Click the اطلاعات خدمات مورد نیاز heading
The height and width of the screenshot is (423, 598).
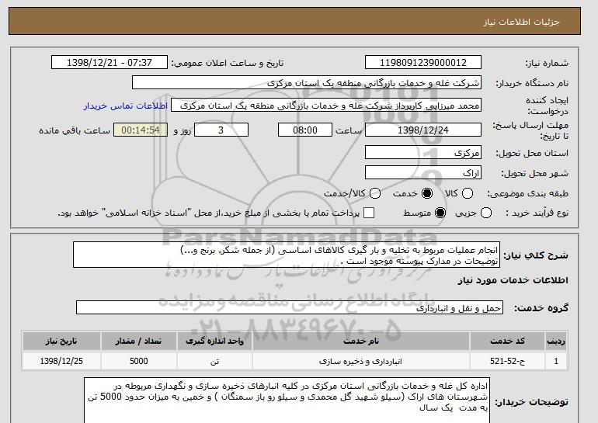513,280
